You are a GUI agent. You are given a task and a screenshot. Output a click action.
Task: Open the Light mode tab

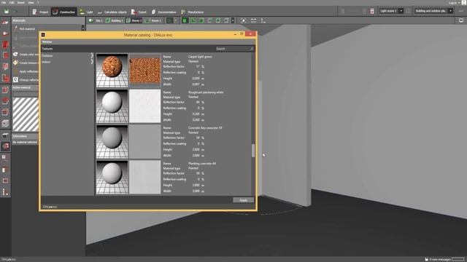(86, 12)
